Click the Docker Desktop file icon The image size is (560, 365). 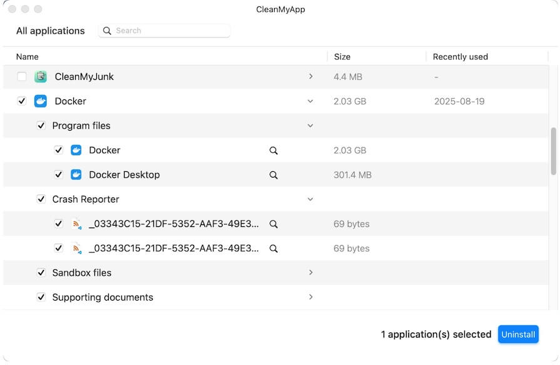coord(76,175)
